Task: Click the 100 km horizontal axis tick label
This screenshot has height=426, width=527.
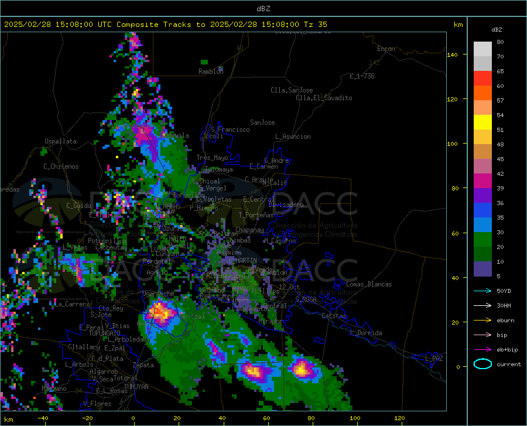Action: click(x=355, y=418)
